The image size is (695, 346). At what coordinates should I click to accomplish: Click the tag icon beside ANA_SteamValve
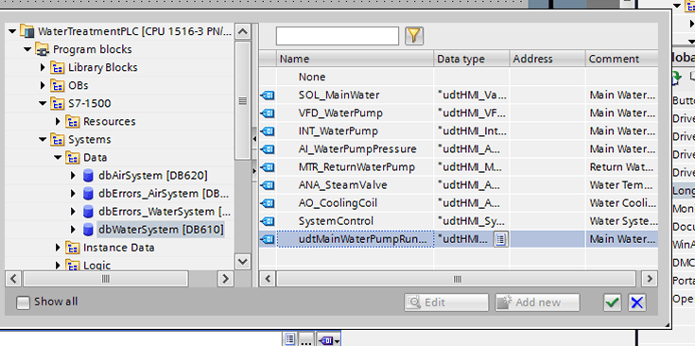[268, 185]
